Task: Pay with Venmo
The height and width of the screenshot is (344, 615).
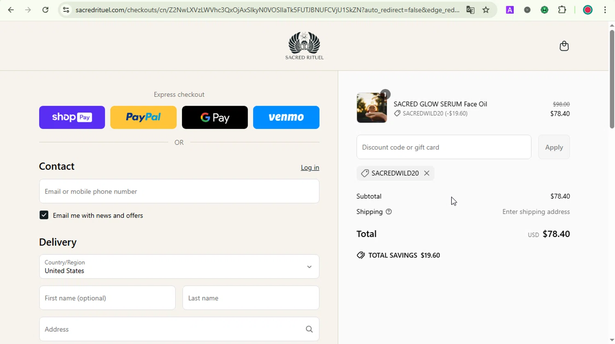Action: click(286, 118)
